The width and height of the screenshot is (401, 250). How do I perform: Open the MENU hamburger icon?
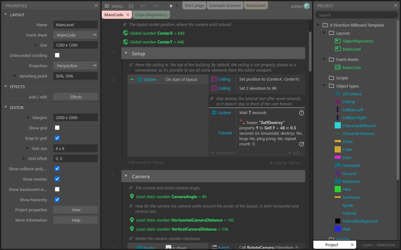(107, 6)
